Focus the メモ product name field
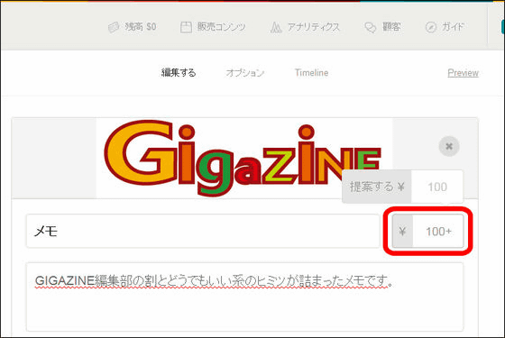The image size is (505, 338). pos(203,231)
